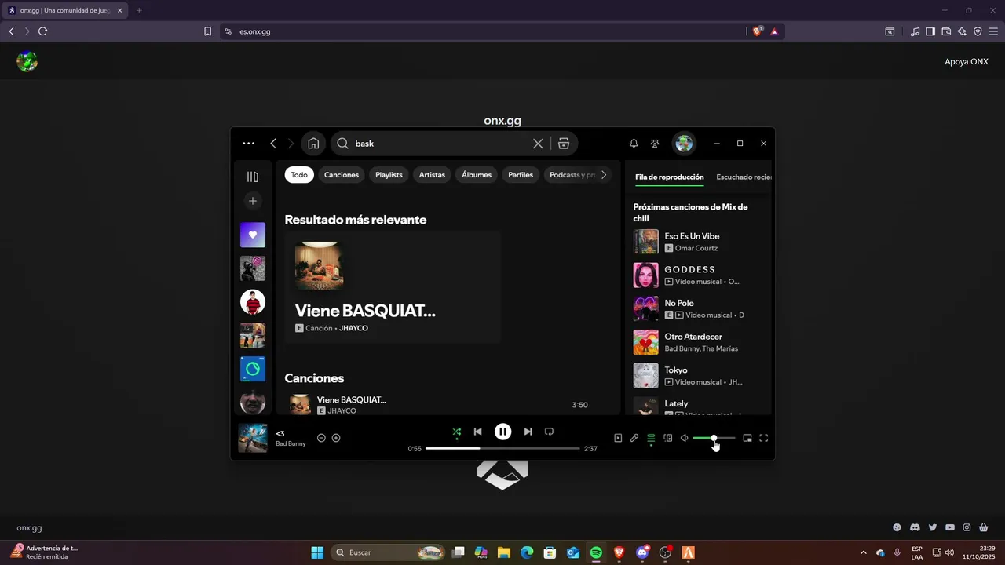Go back in Spotify navigation
Screen dimensions: 1005x565
273,144
